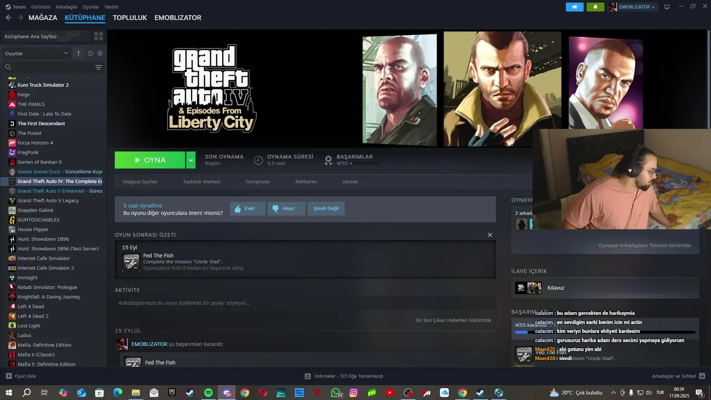Open the advanced filter options icon
The width and height of the screenshot is (711, 400).
98,67
